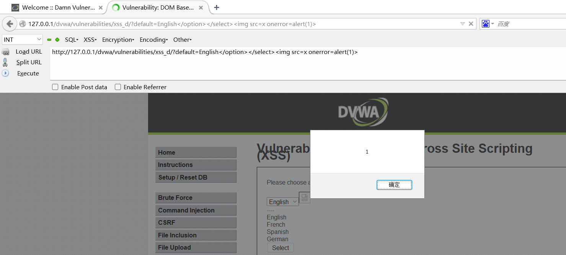The width and height of the screenshot is (566, 255).
Task: Open the SQL menu in HackBar
Action: 72,40
